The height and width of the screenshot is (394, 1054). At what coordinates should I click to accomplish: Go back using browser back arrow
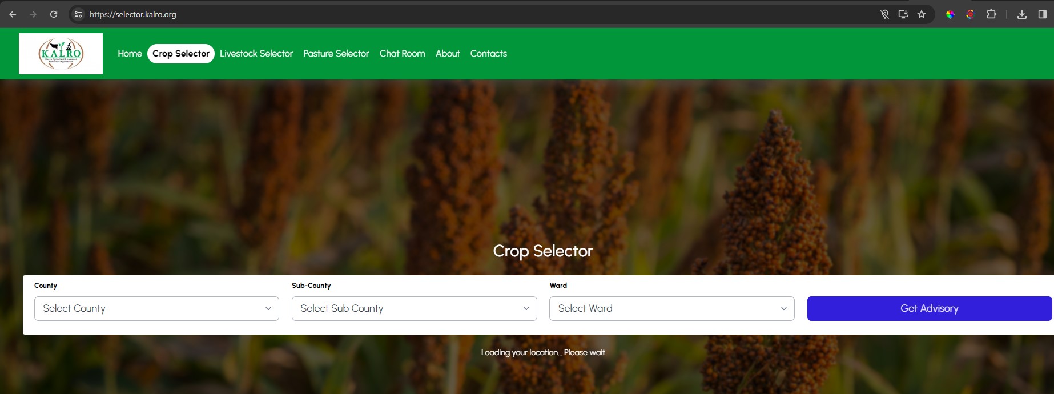point(13,14)
